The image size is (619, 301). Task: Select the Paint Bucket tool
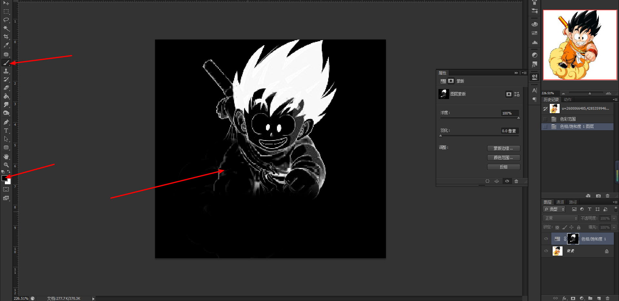click(x=6, y=96)
